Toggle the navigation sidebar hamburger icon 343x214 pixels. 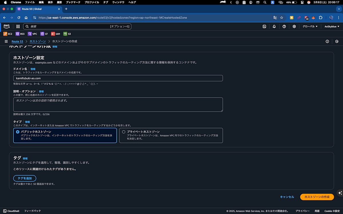(x=6, y=41)
